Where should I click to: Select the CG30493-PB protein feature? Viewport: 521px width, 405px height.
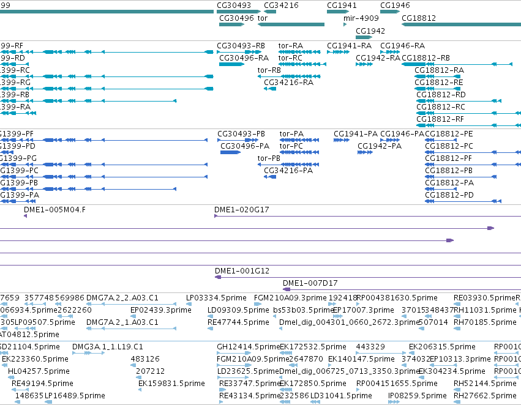pos(239,140)
